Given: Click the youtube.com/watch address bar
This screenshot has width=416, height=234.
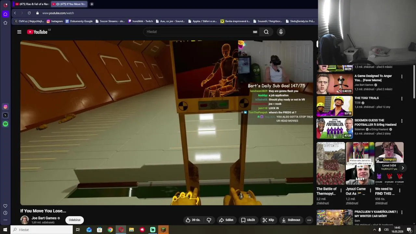Looking at the screenshot, I should 58,13.
